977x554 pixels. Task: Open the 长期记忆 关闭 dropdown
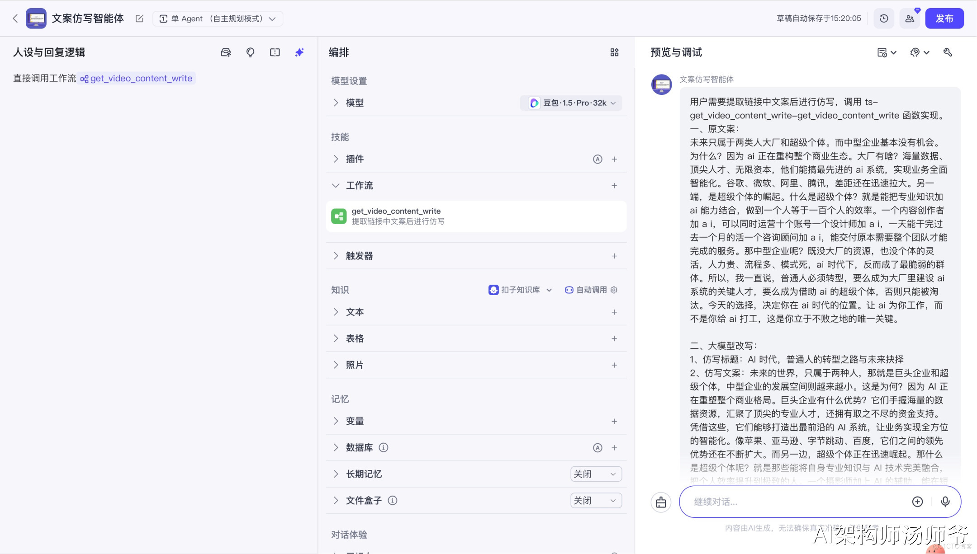(x=595, y=474)
